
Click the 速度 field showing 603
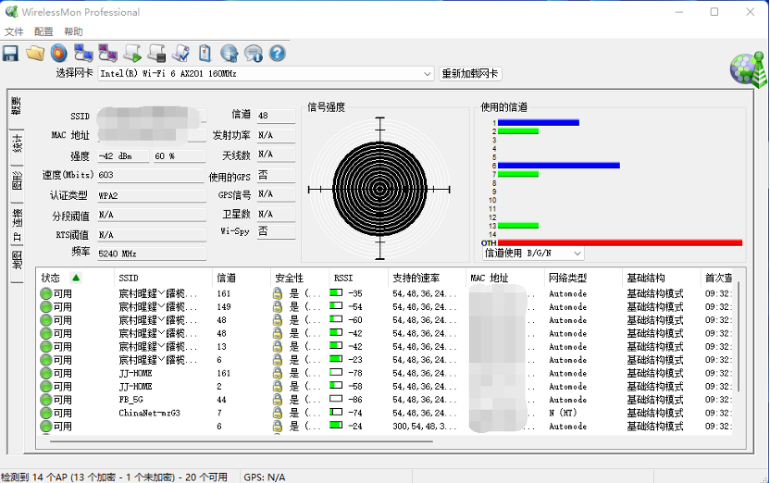(x=150, y=175)
